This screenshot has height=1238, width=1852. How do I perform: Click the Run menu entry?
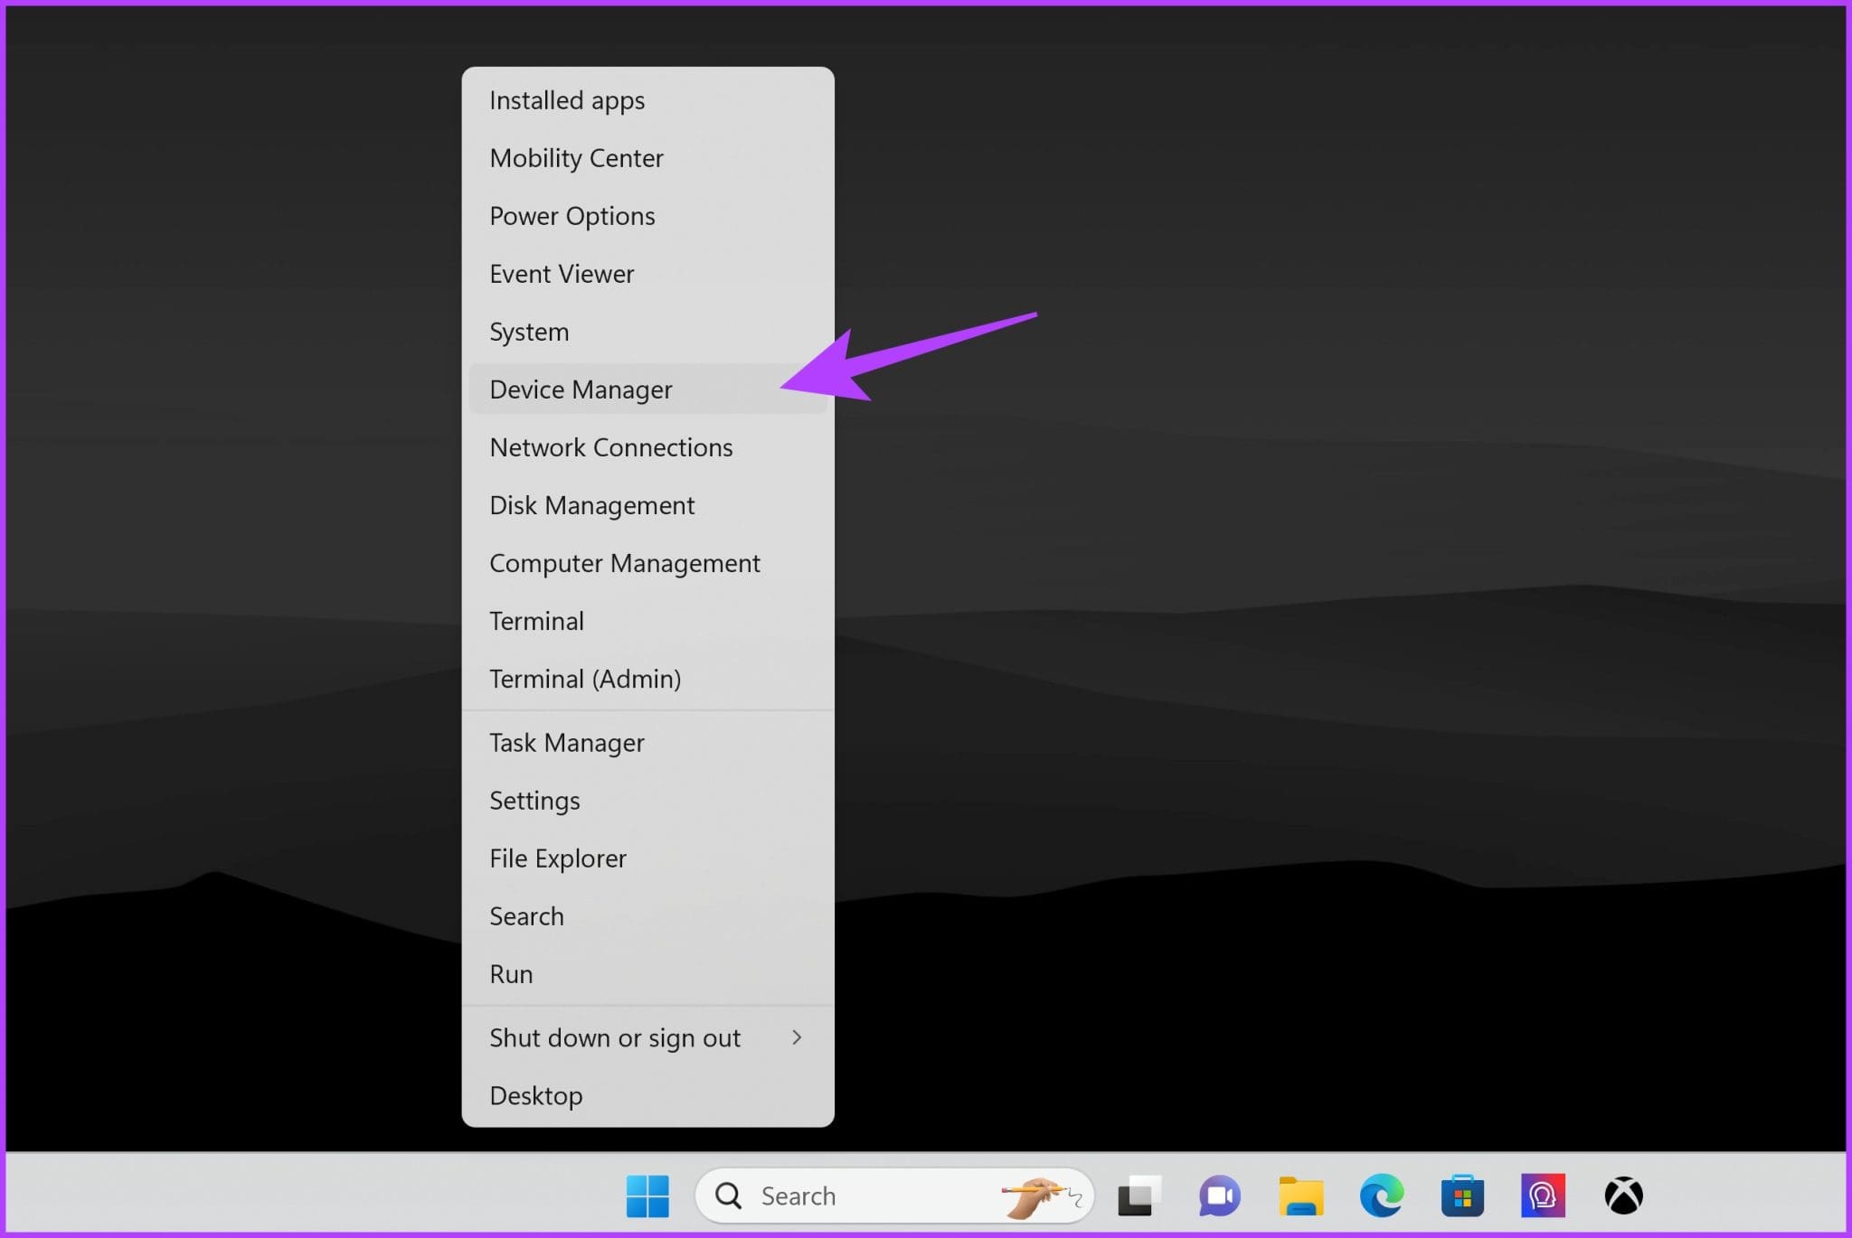647,974
